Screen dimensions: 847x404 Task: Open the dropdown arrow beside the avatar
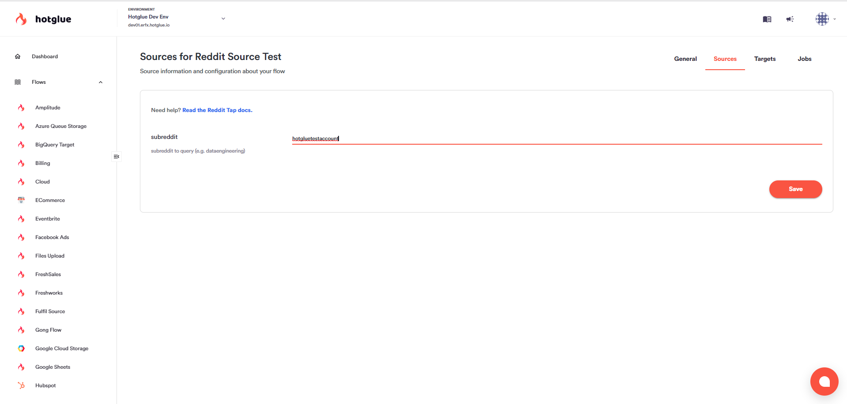(834, 19)
